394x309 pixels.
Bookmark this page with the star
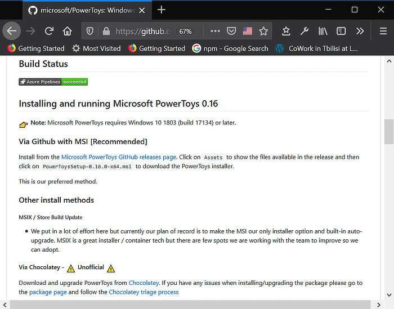[263, 31]
